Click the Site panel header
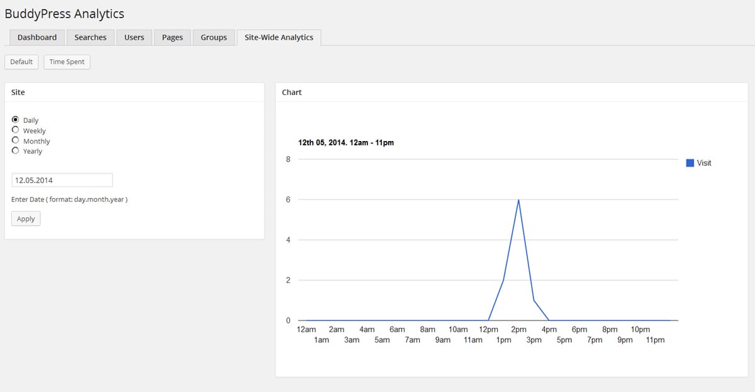This screenshot has width=755, height=392. pos(18,92)
